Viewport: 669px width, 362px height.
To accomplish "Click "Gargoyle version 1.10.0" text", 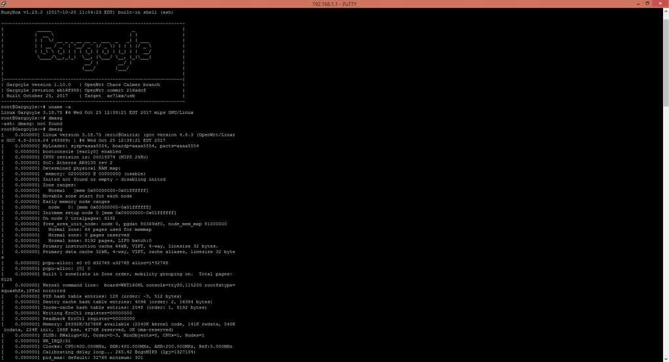I will 39,85.
